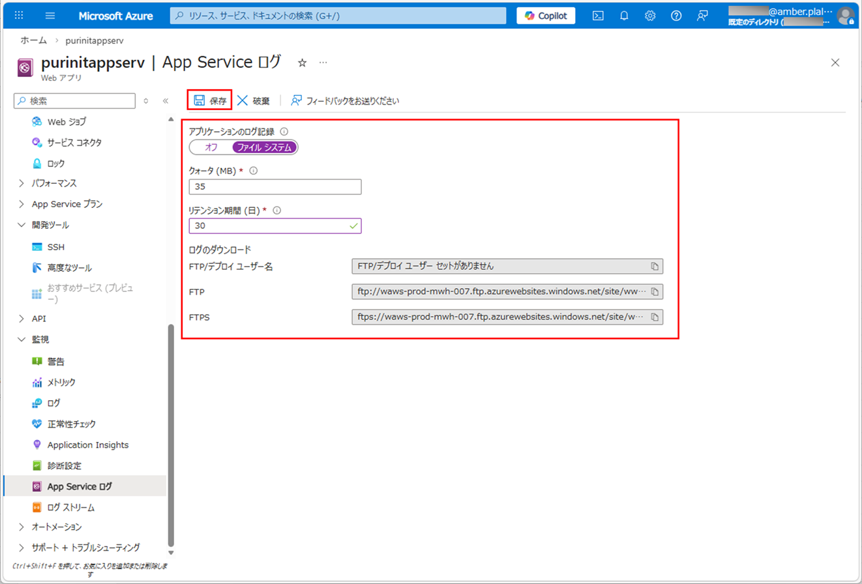The width and height of the screenshot is (862, 584).
Task: Click info icon next to クォータ (MB)
Action: [x=254, y=171]
